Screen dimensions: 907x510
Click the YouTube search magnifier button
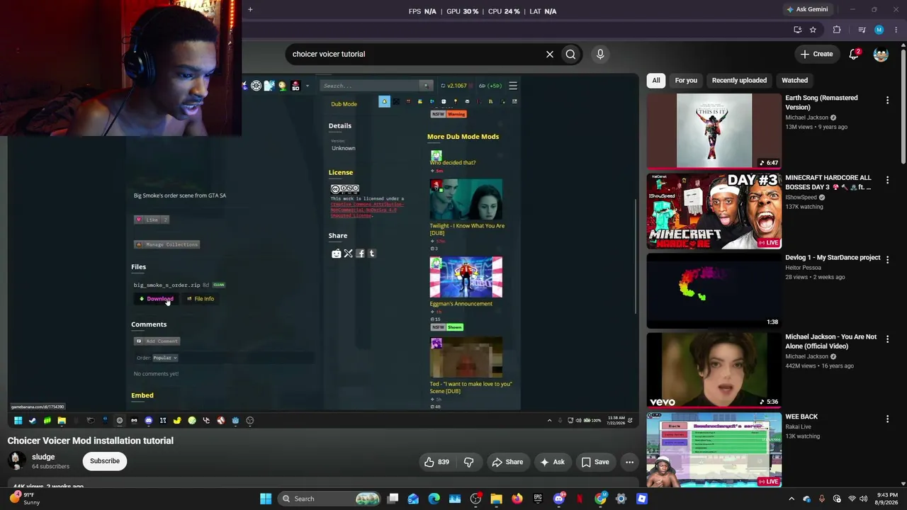570,54
